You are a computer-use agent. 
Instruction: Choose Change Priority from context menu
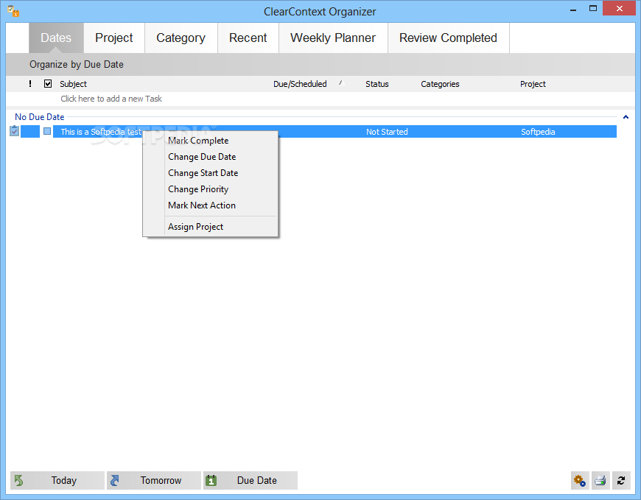(x=210, y=189)
